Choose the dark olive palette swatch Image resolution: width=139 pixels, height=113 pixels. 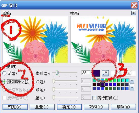119,84
